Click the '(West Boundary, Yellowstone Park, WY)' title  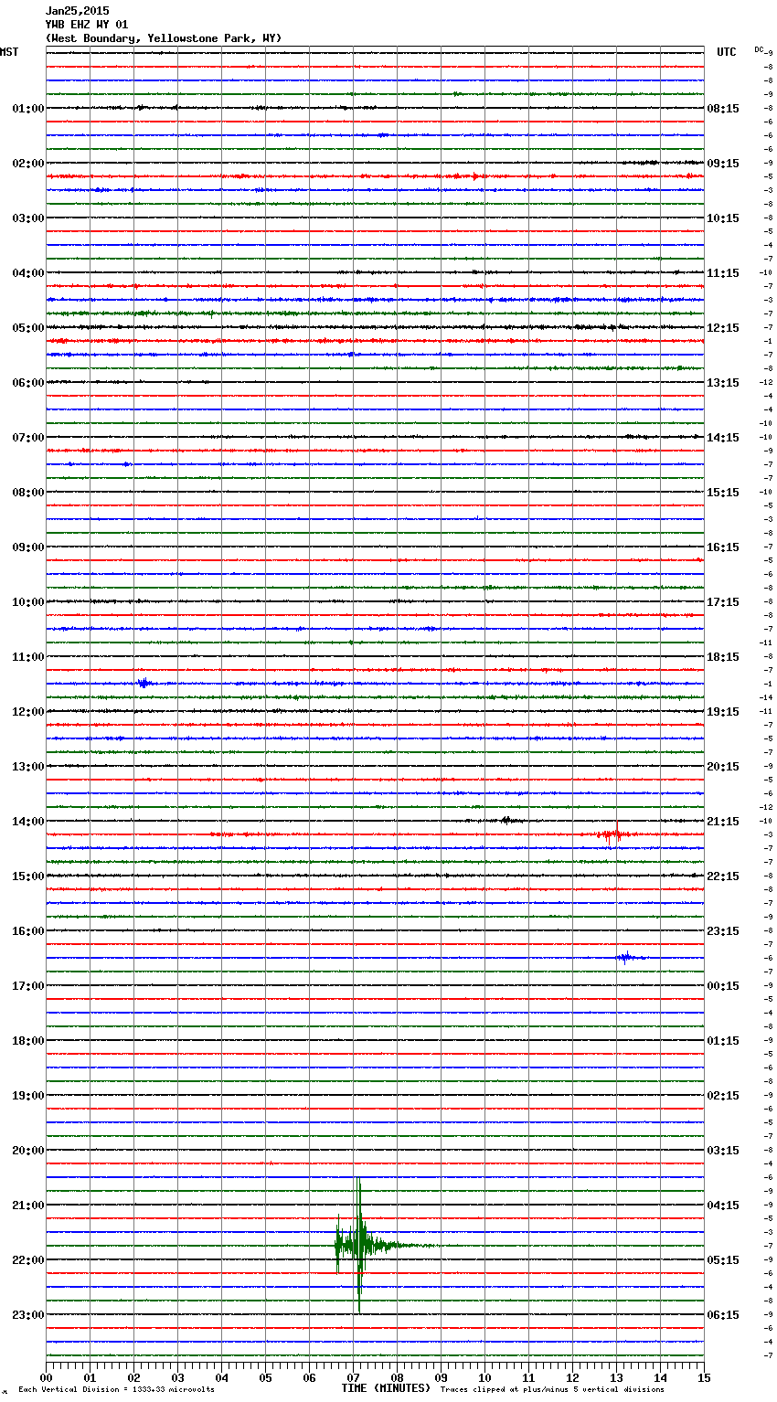[x=164, y=38]
